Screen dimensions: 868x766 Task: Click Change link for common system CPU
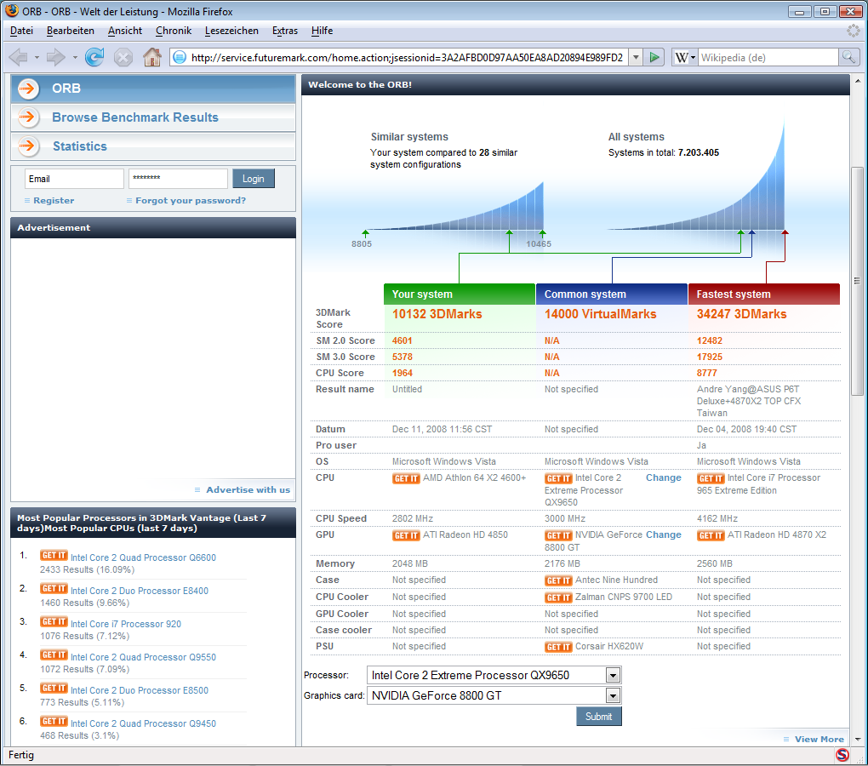[x=663, y=477]
